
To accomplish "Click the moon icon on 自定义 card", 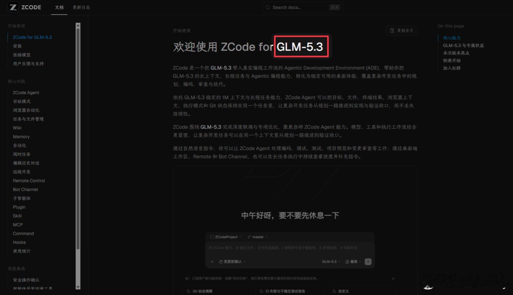I will [x=334, y=291].
